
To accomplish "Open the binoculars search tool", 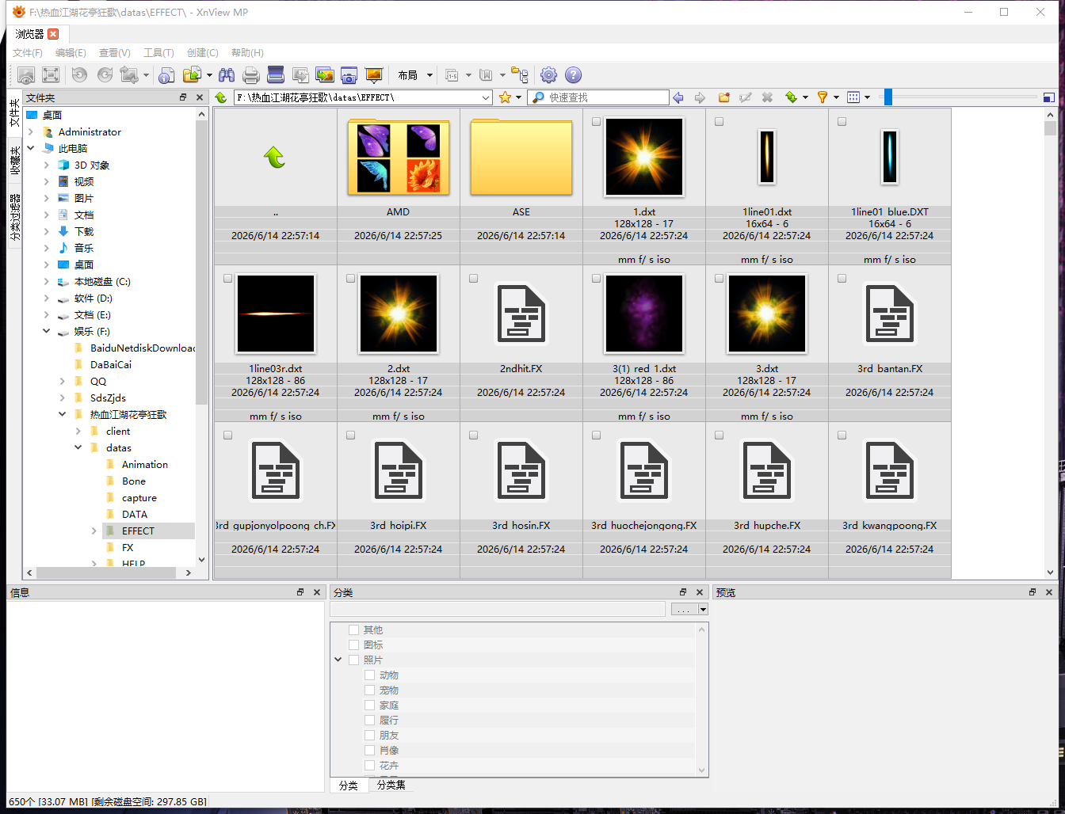I will 227,75.
